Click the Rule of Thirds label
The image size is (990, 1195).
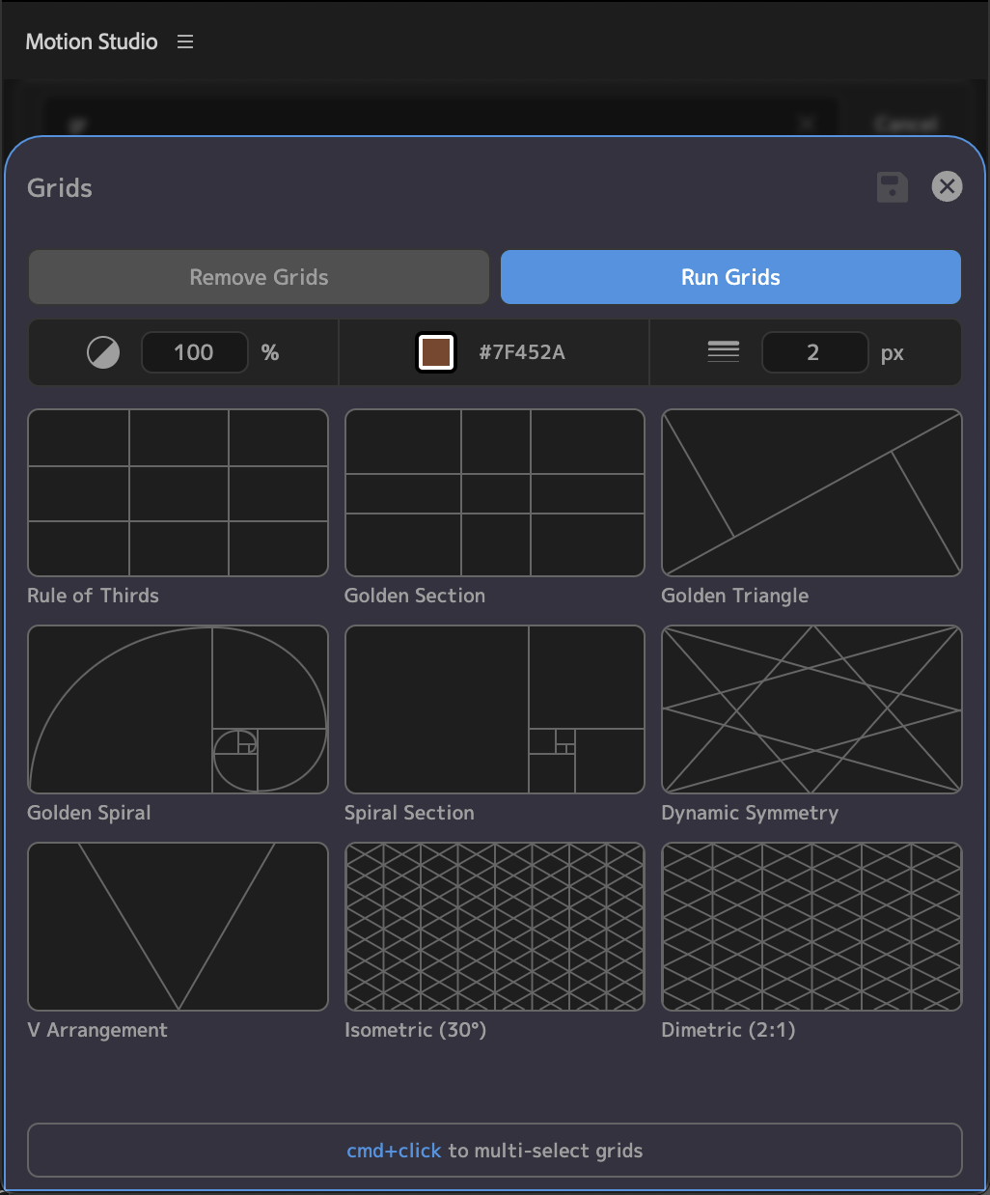[93, 596]
